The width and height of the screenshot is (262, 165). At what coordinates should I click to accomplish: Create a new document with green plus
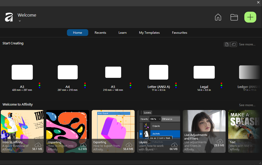point(250,17)
